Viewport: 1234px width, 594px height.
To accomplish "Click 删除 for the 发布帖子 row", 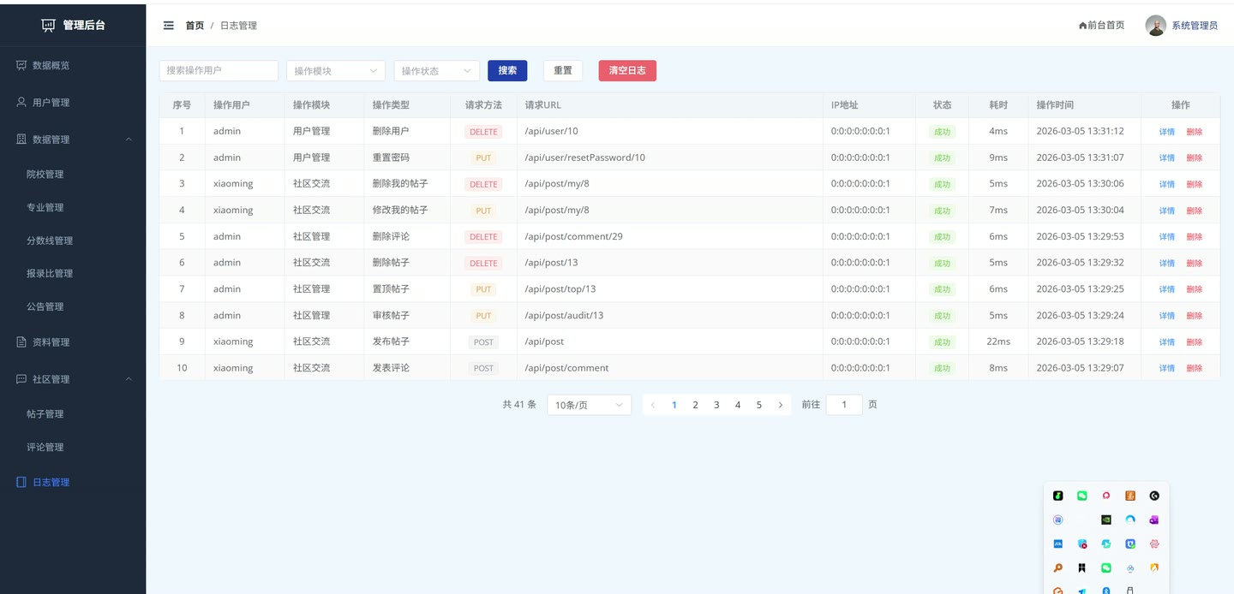I will click(1195, 342).
